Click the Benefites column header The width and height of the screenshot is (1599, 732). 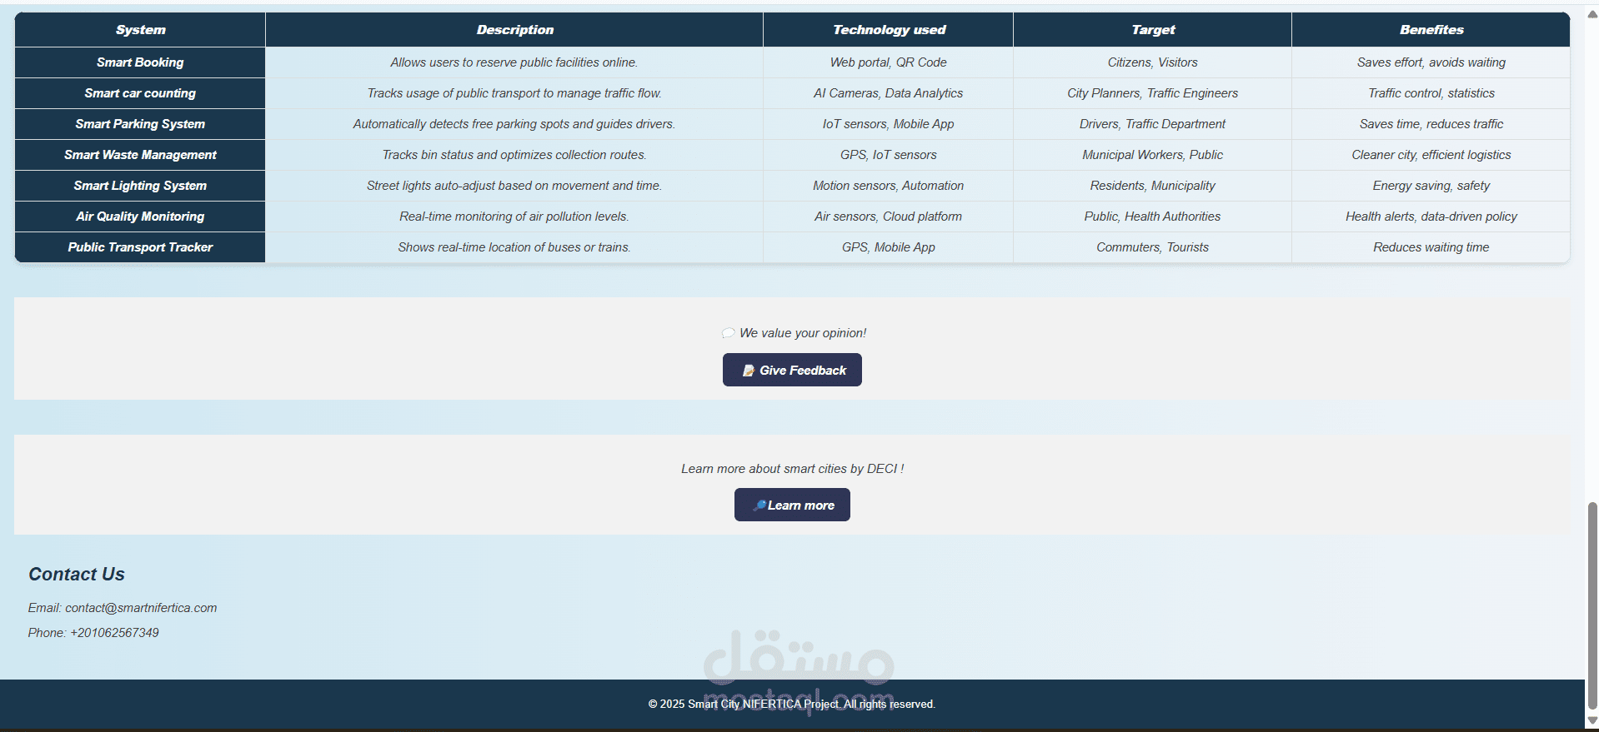click(x=1431, y=30)
